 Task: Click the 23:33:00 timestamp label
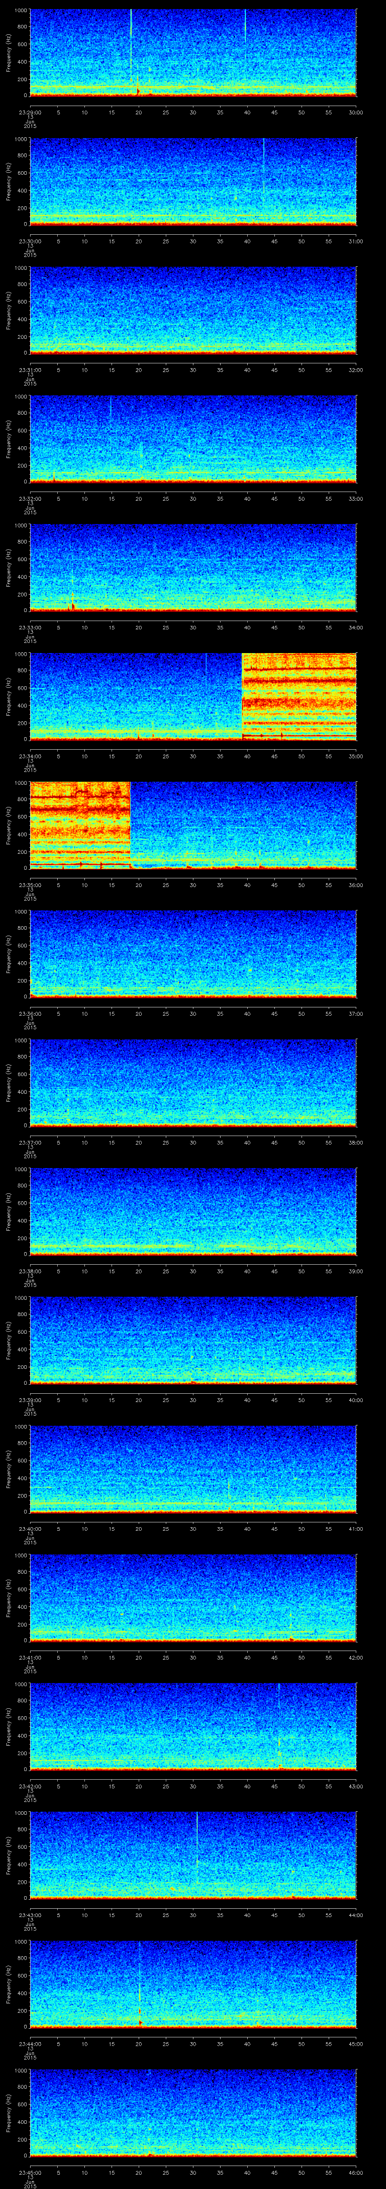coord(30,627)
